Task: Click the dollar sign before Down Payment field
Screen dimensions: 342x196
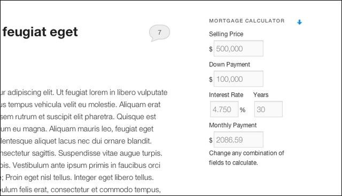Action: click(211, 79)
